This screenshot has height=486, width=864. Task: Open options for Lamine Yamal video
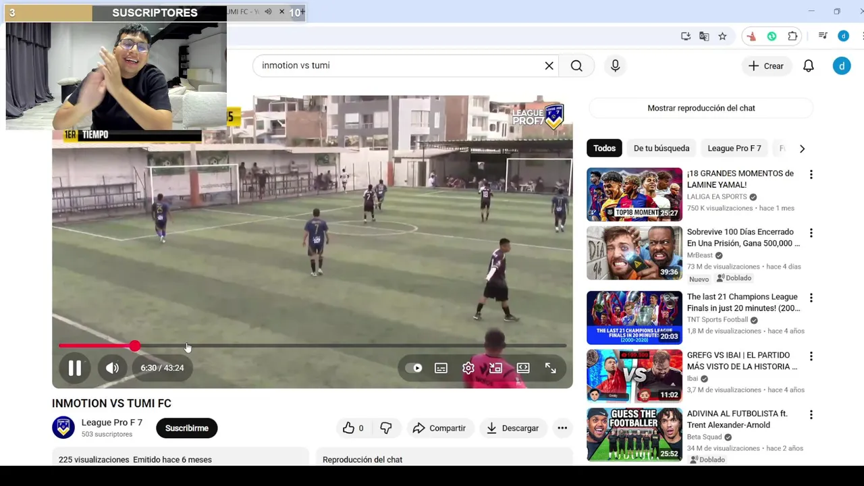[x=811, y=175]
